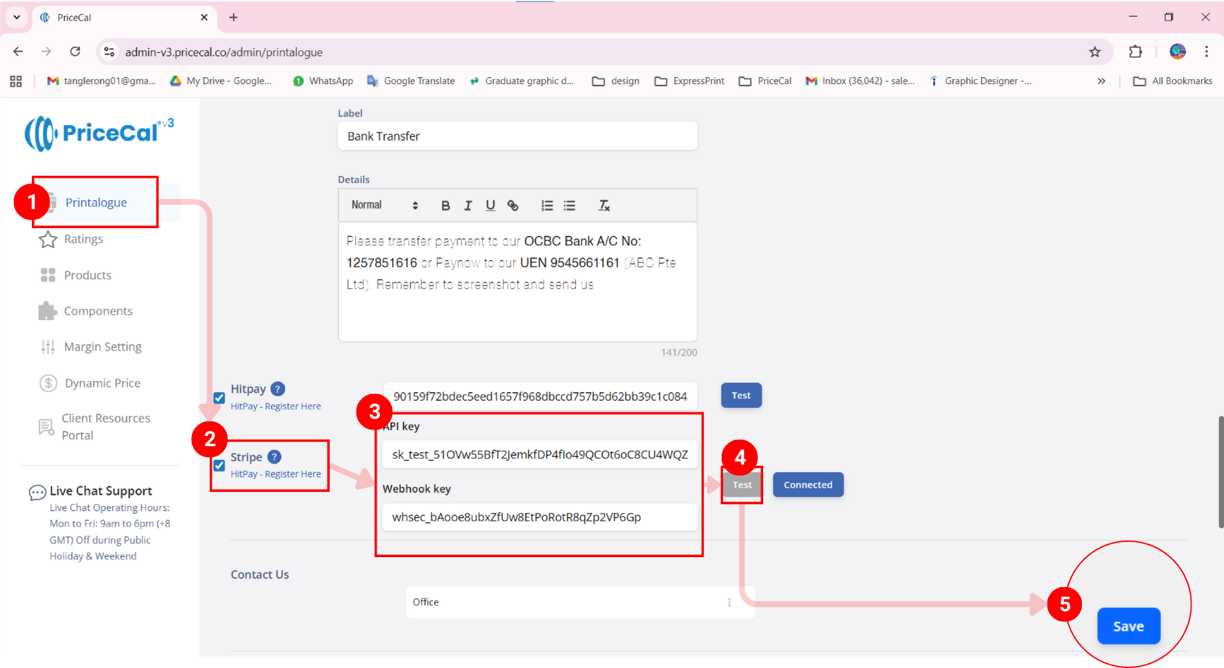
Task: Click the clear formatting icon
Action: point(604,205)
